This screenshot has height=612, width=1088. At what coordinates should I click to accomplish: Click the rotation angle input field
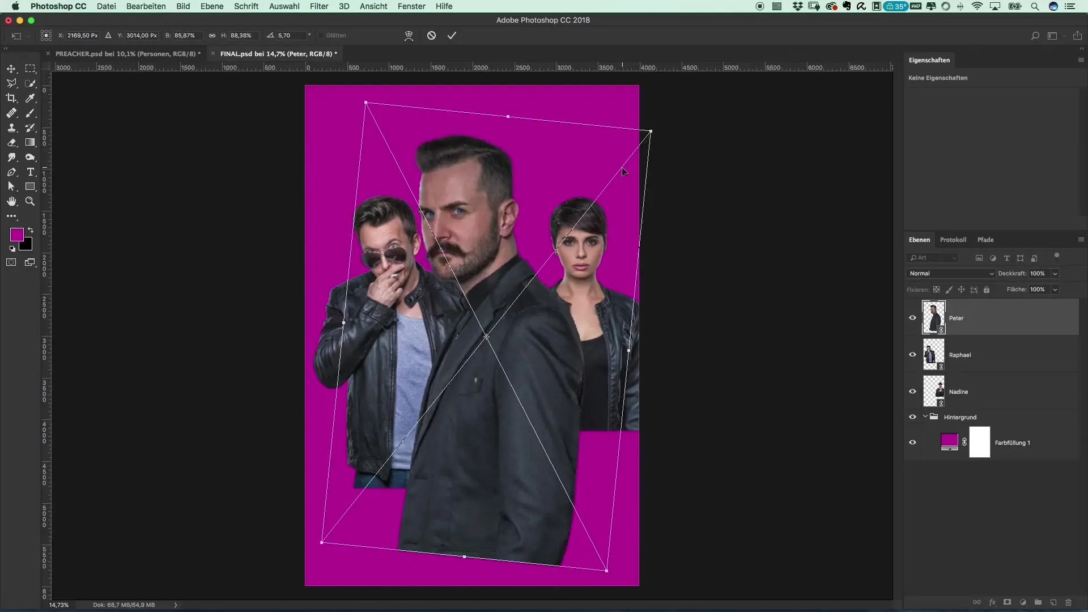(291, 35)
